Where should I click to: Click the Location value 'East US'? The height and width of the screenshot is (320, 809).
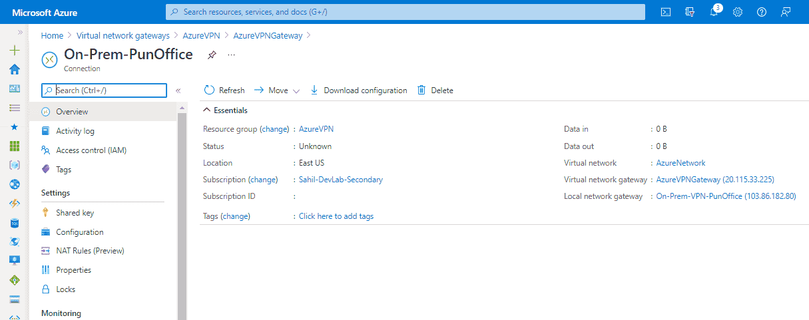click(x=312, y=163)
